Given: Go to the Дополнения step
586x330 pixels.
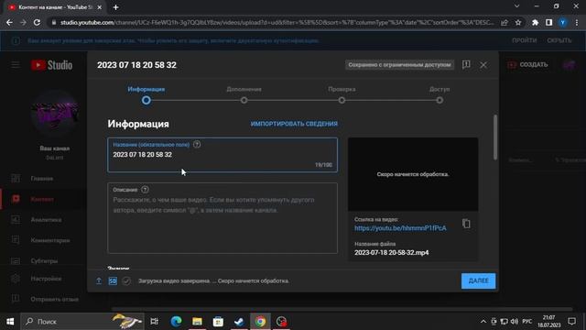Looking at the screenshot, I should pyautogui.click(x=244, y=95).
